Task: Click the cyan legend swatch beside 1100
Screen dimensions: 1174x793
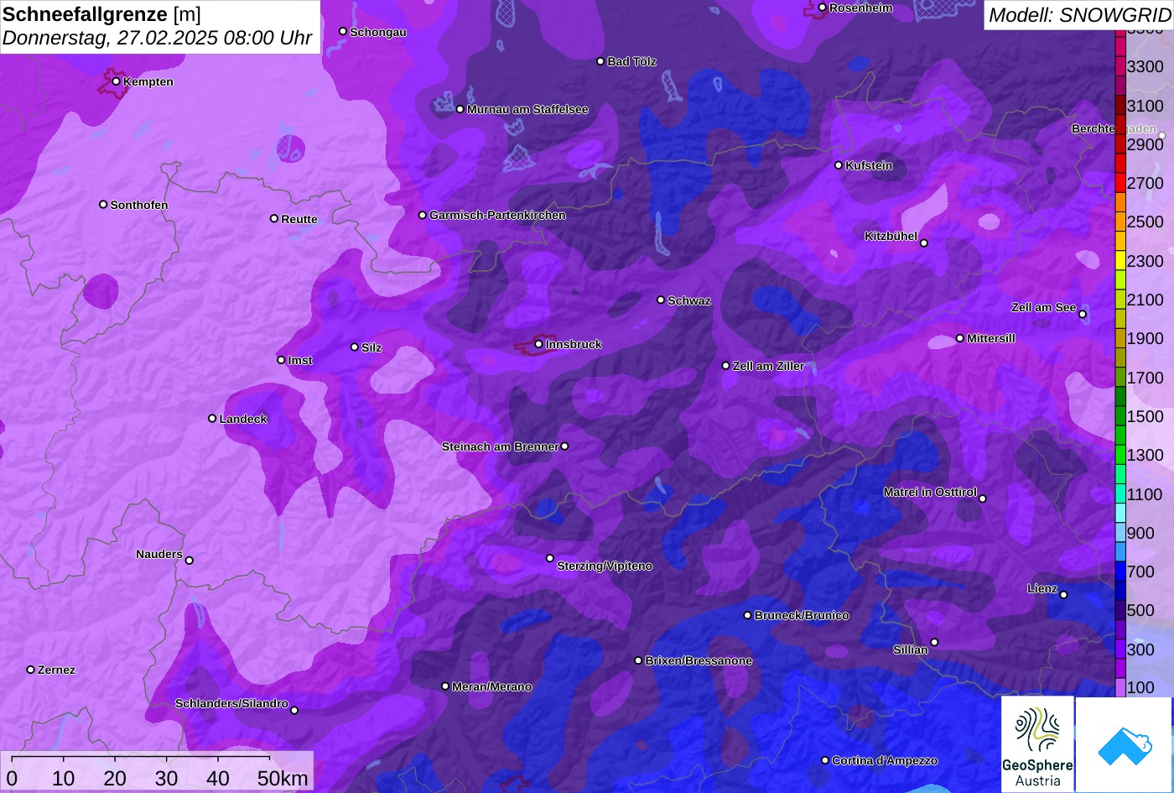Action: pyautogui.click(x=1120, y=494)
